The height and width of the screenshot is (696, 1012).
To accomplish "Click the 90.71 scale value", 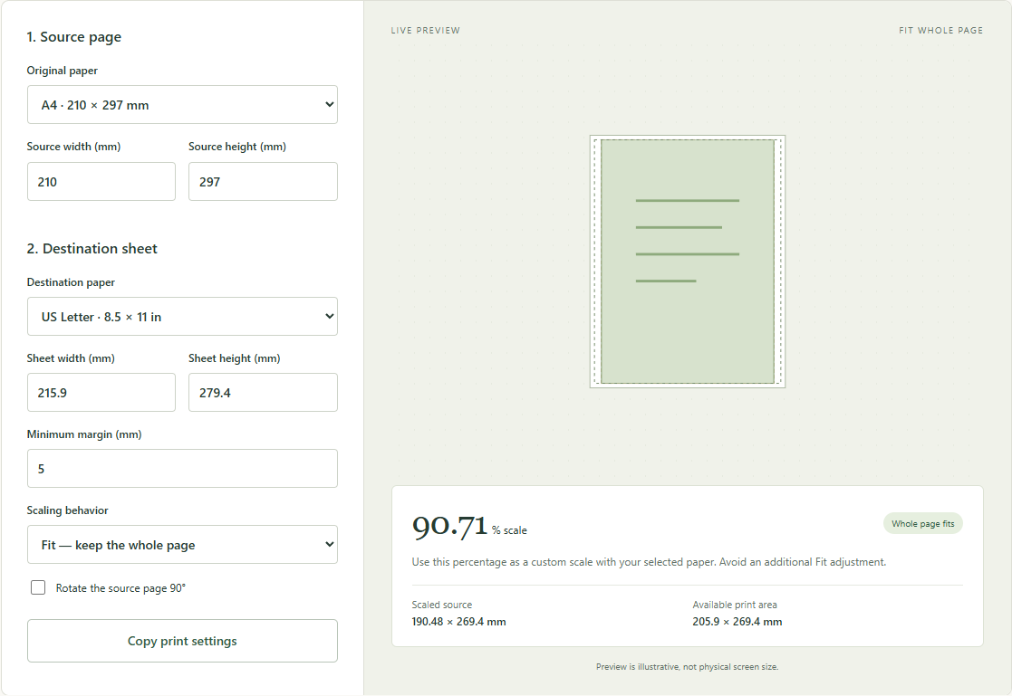I will coord(450,526).
